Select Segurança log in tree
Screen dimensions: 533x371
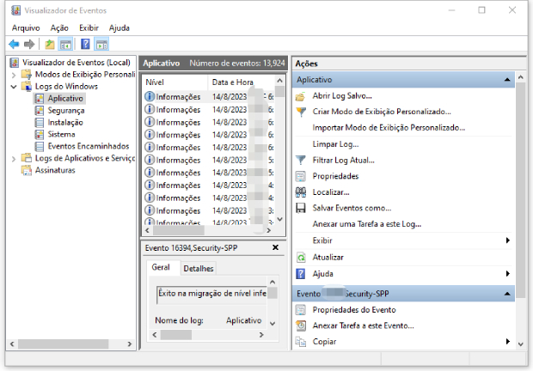tap(65, 111)
